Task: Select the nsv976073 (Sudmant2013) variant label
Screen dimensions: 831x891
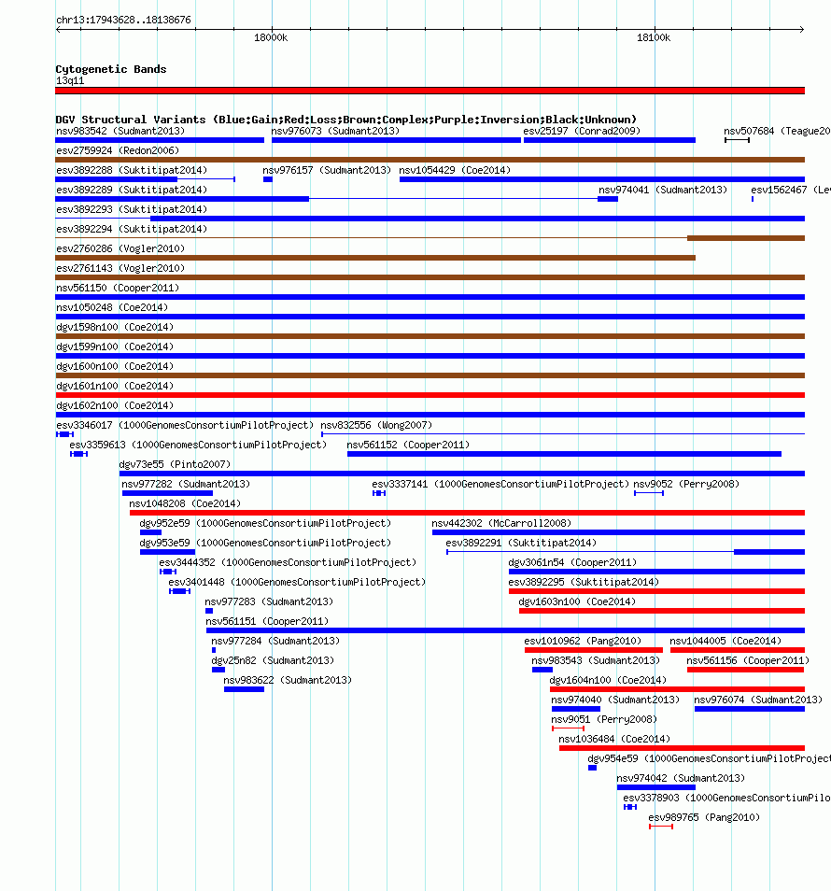Action: 335,132
